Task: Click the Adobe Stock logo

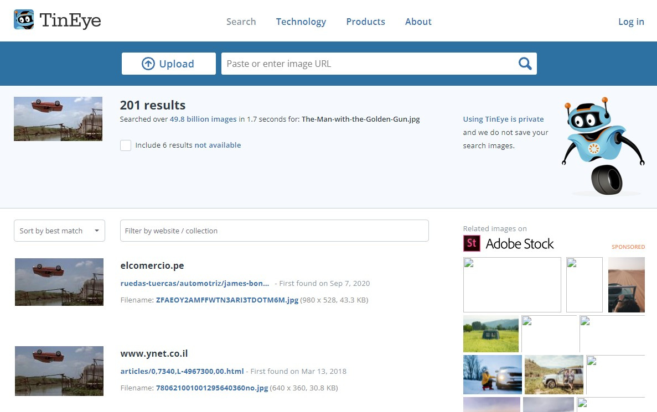Action: tap(509, 243)
